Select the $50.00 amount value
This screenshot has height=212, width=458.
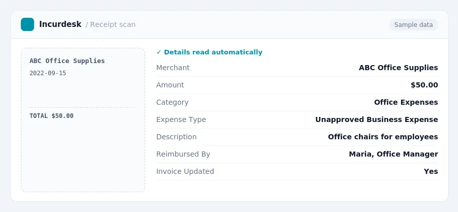[x=424, y=85]
